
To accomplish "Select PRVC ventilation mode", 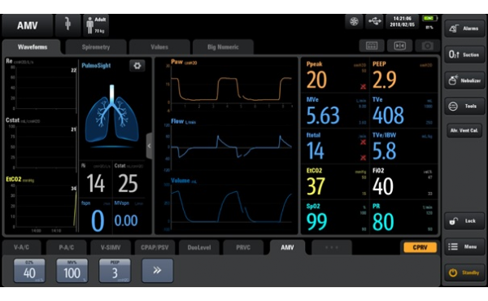I will point(243,247).
